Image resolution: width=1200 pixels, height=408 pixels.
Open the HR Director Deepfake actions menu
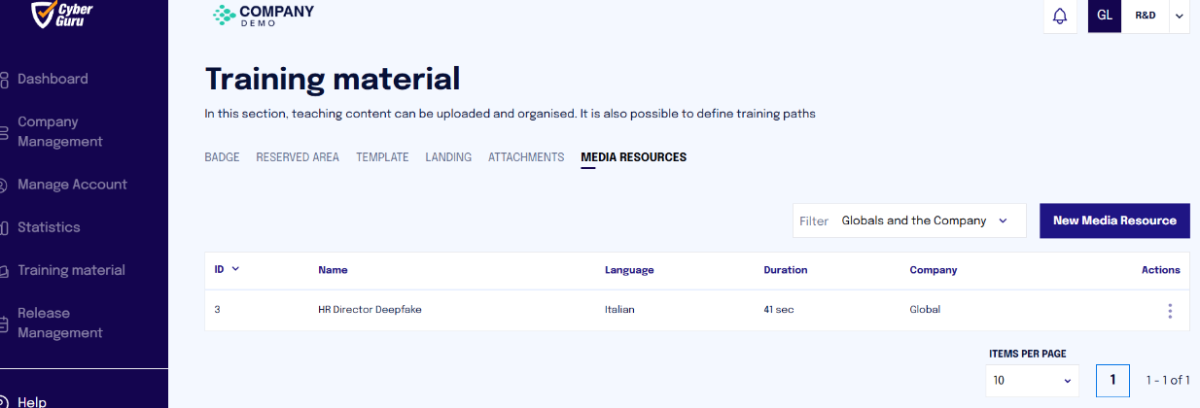pyautogui.click(x=1170, y=311)
